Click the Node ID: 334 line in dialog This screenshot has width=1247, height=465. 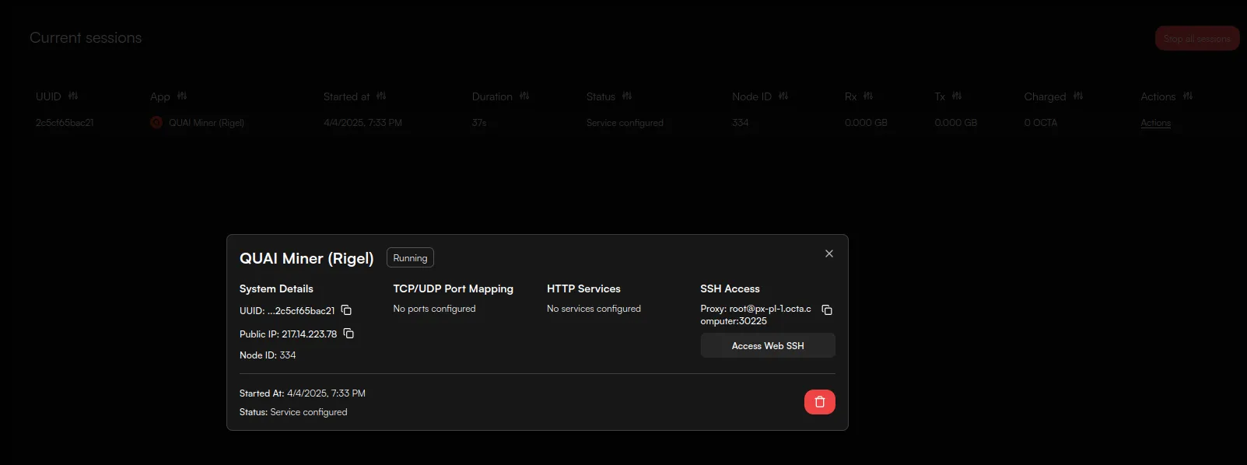pyautogui.click(x=268, y=355)
